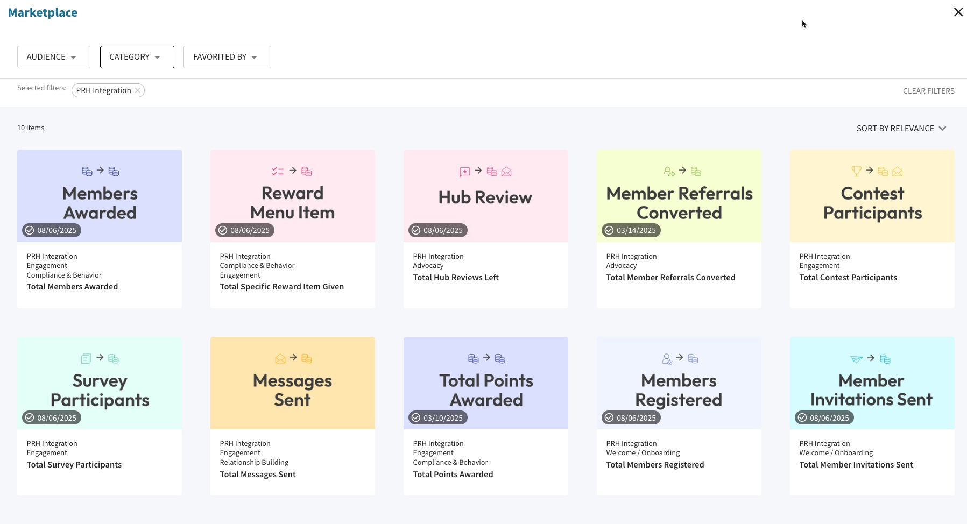Click the trophy icon on Contest Participants card
The width and height of the screenshot is (967, 524).
tap(857, 171)
